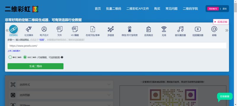Click the 选择图眼 eye shape icon
This screenshot has width=237, height=106.
[x=13, y=95]
